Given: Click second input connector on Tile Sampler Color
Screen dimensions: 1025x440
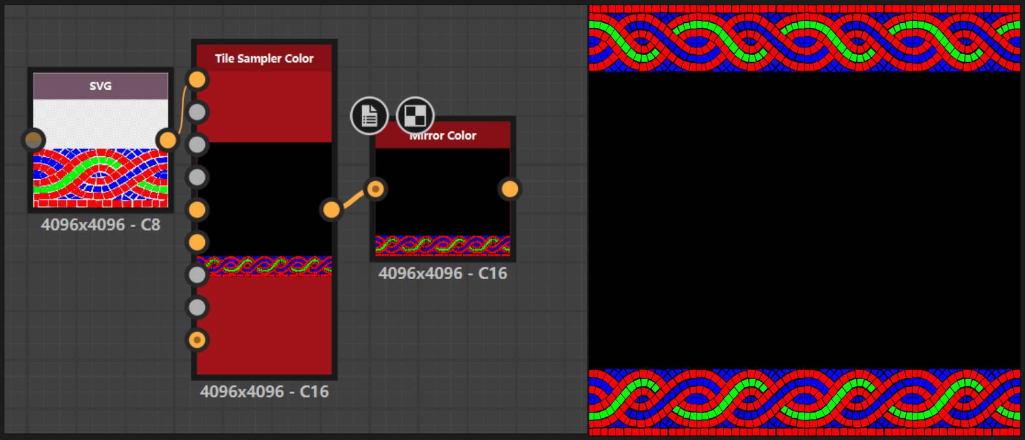Looking at the screenshot, I should point(197,112).
